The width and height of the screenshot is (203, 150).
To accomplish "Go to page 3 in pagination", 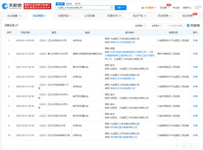I will [x=190, y=146].
